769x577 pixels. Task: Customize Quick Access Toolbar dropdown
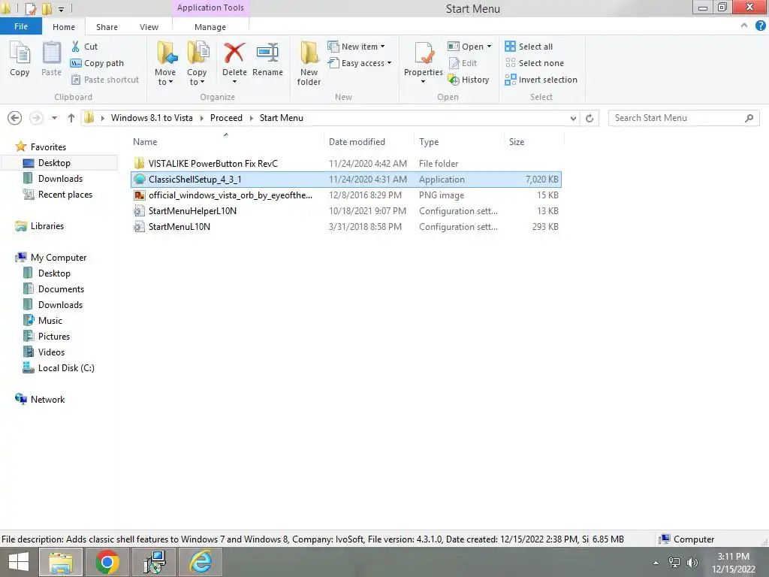coord(61,9)
